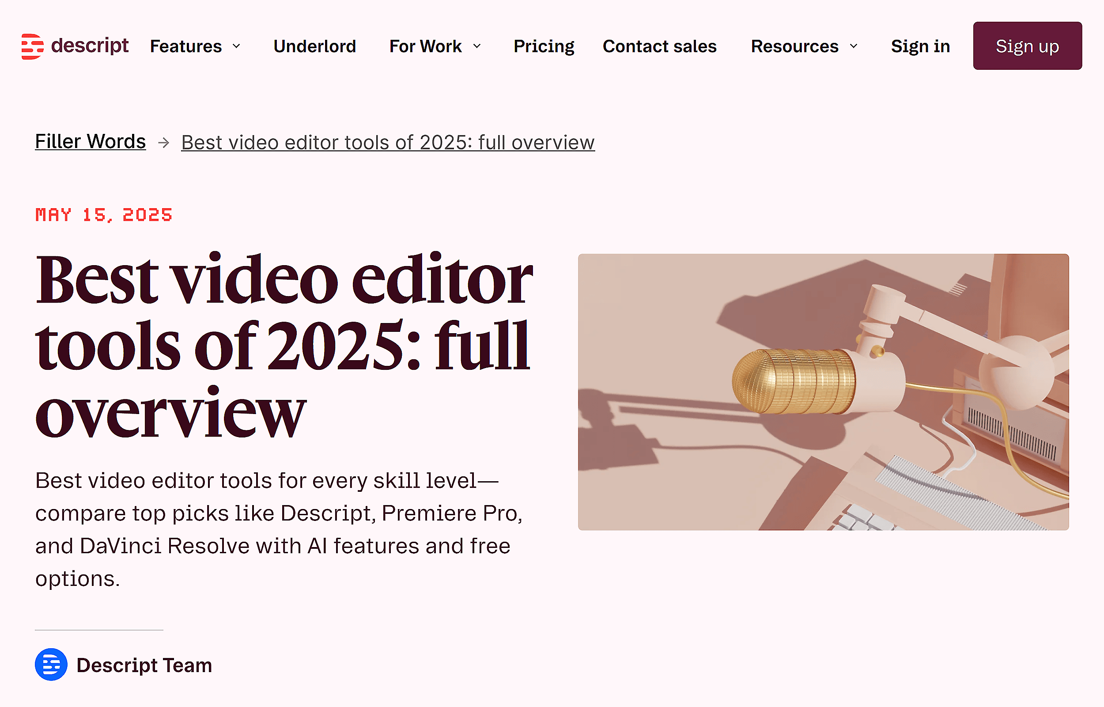Select Resources in the navigation bar

(795, 46)
